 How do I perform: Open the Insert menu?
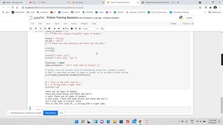click(57, 24)
